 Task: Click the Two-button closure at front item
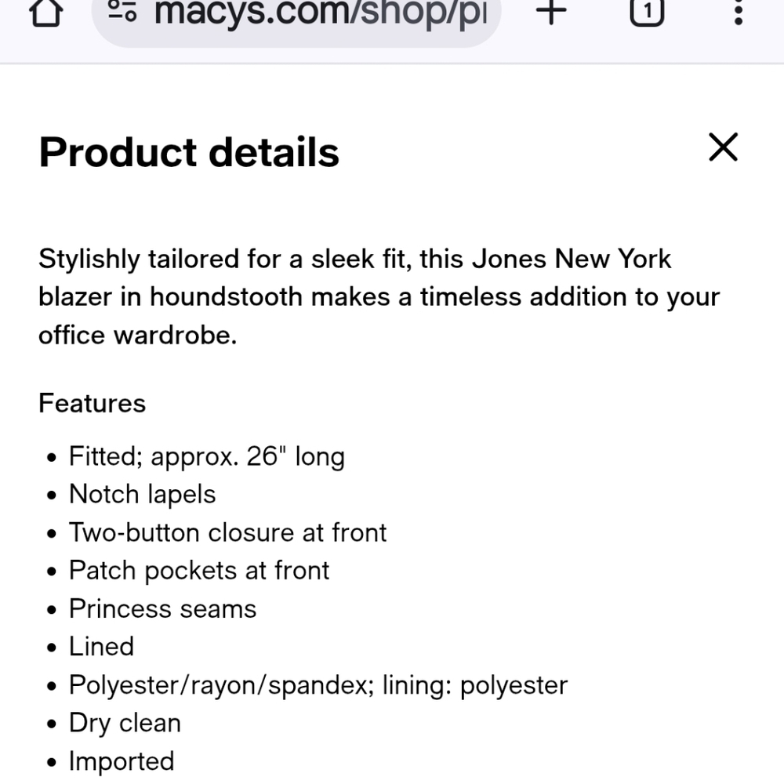[227, 533]
